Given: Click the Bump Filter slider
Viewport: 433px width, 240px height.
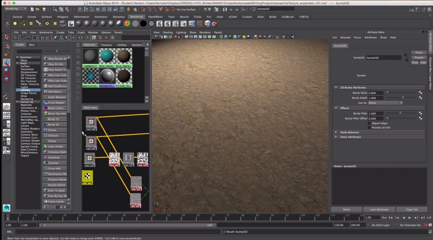Looking at the screenshot, I should point(401,113).
